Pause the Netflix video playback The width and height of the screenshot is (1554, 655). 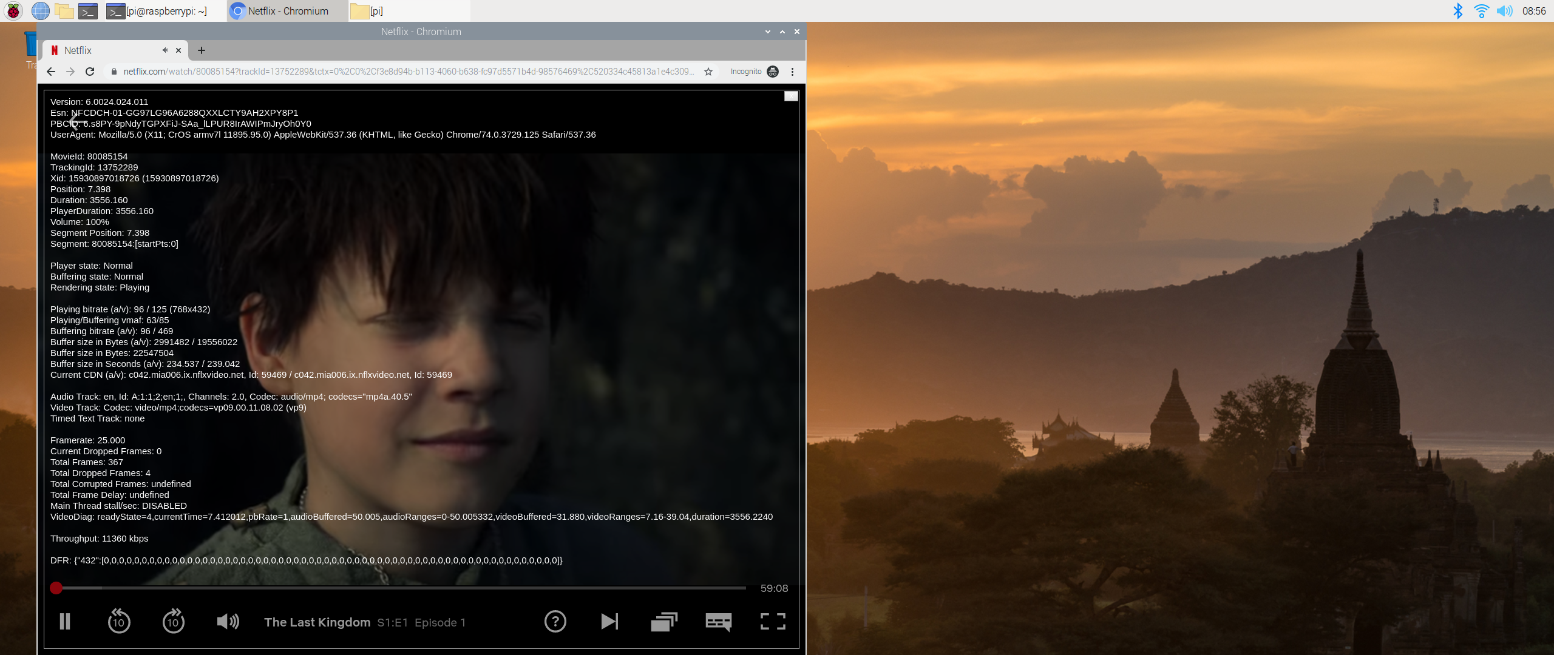[x=65, y=621]
